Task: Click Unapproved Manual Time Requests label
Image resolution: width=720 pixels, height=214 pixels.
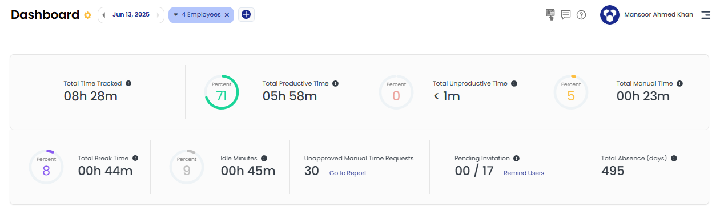Action: (x=359, y=158)
